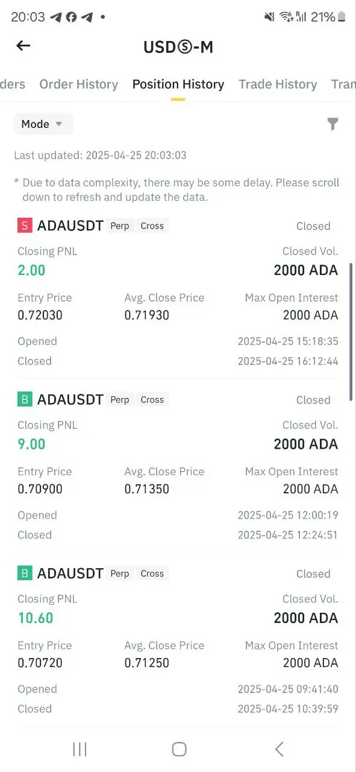Screen dimensions: 356x772
Task: Open Android recent apps button
Action: click(80, 749)
